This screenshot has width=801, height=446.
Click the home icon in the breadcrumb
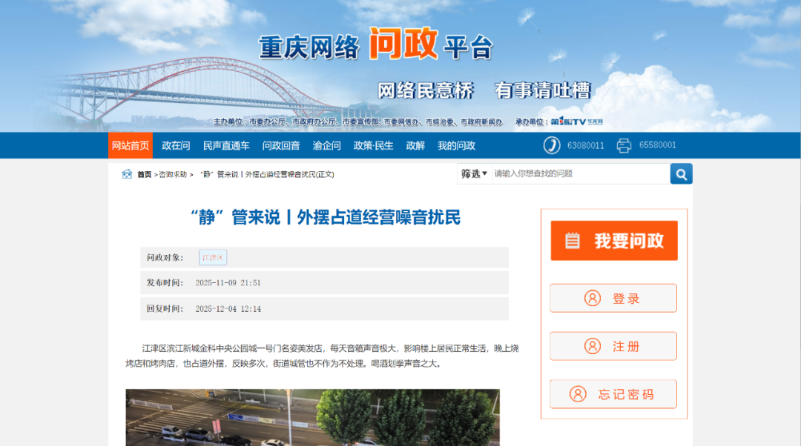126,173
